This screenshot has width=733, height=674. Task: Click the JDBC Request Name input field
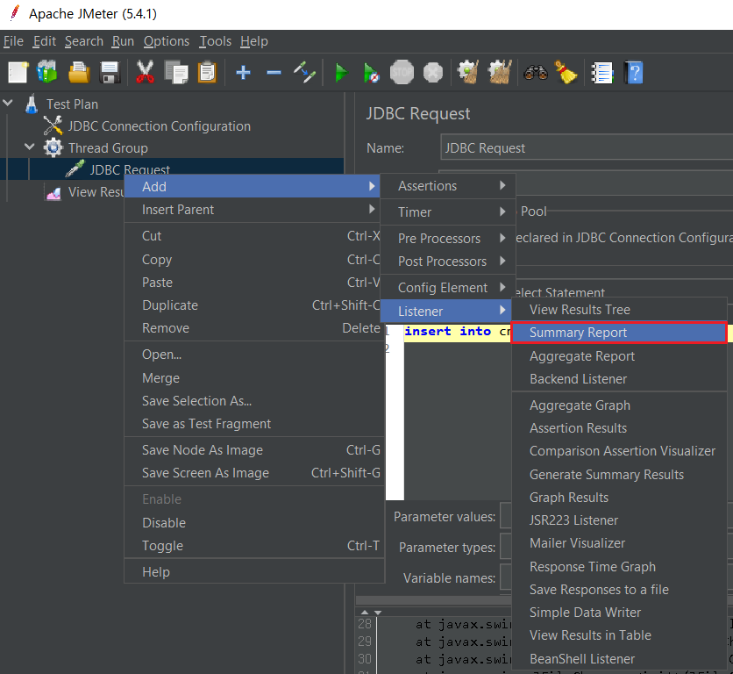[x=587, y=148]
